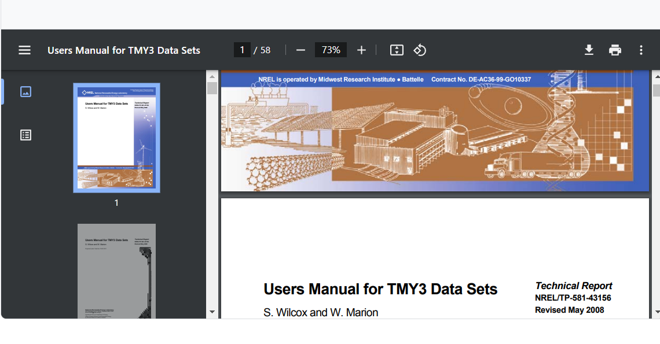Viewport: 660px width, 344px height.
Task: Select the page number input field
Action: coord(242,50)
